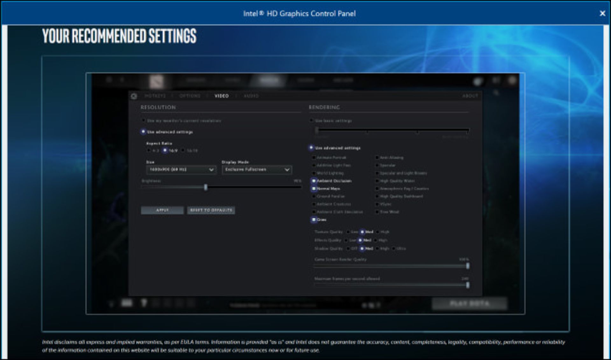Toggle the Ambient Cloth Simulation checkbox
This screenshot has width=611, height=360.
click(x=314, y=212)
